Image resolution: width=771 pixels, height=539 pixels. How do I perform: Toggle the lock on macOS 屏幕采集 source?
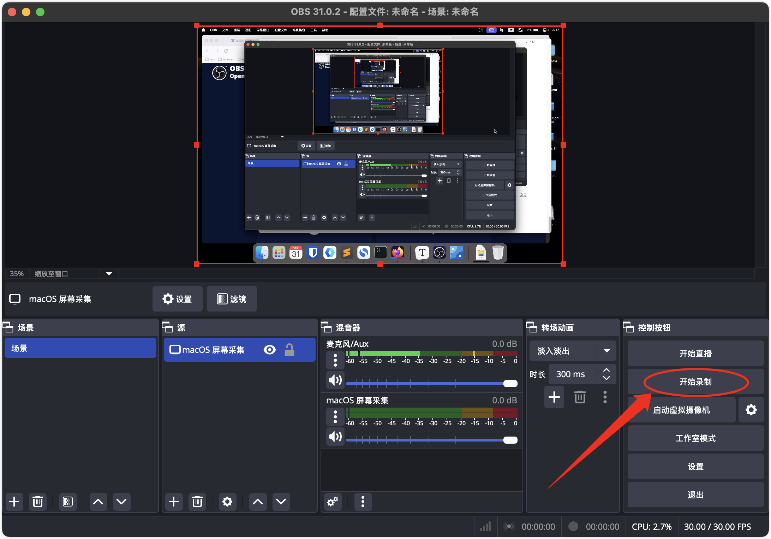click(289, 350)
